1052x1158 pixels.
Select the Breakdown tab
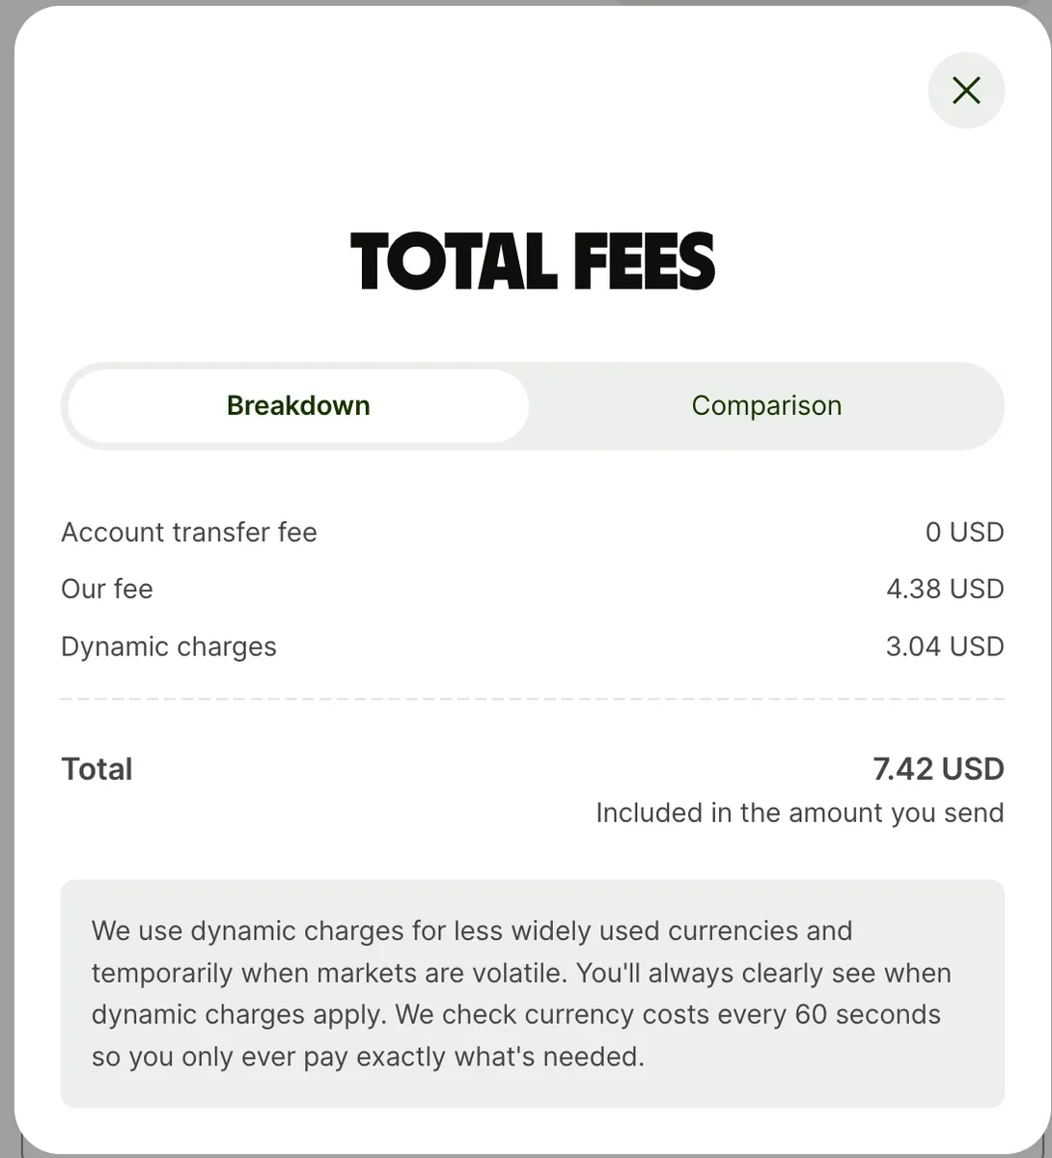click(298, 405)
